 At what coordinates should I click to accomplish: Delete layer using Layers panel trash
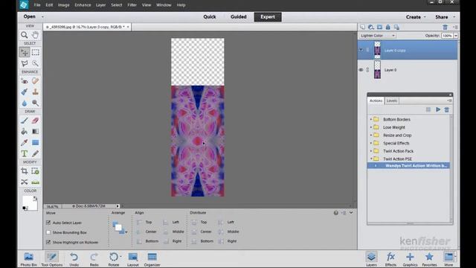(x=445, y=27)
